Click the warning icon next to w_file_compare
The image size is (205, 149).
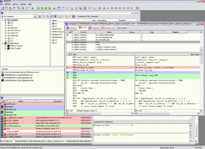5,121
